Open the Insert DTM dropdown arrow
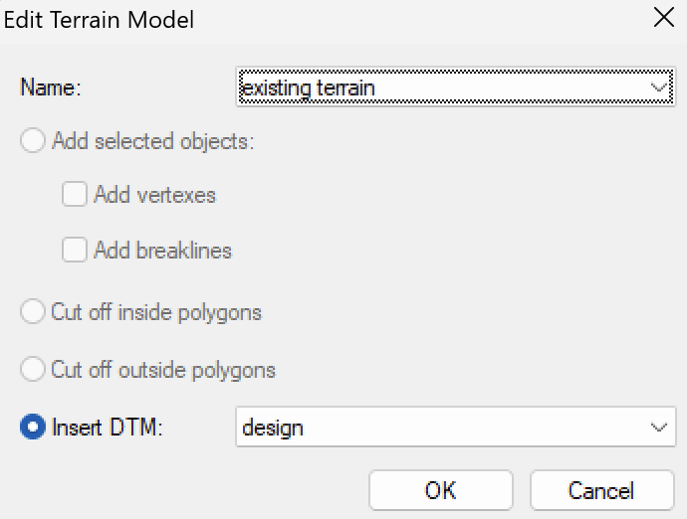Viewport: 687px width, 519px height. [x=658, y=427]
